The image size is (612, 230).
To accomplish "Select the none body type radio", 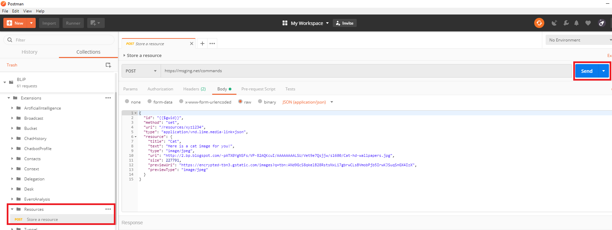I will (127, 101).
